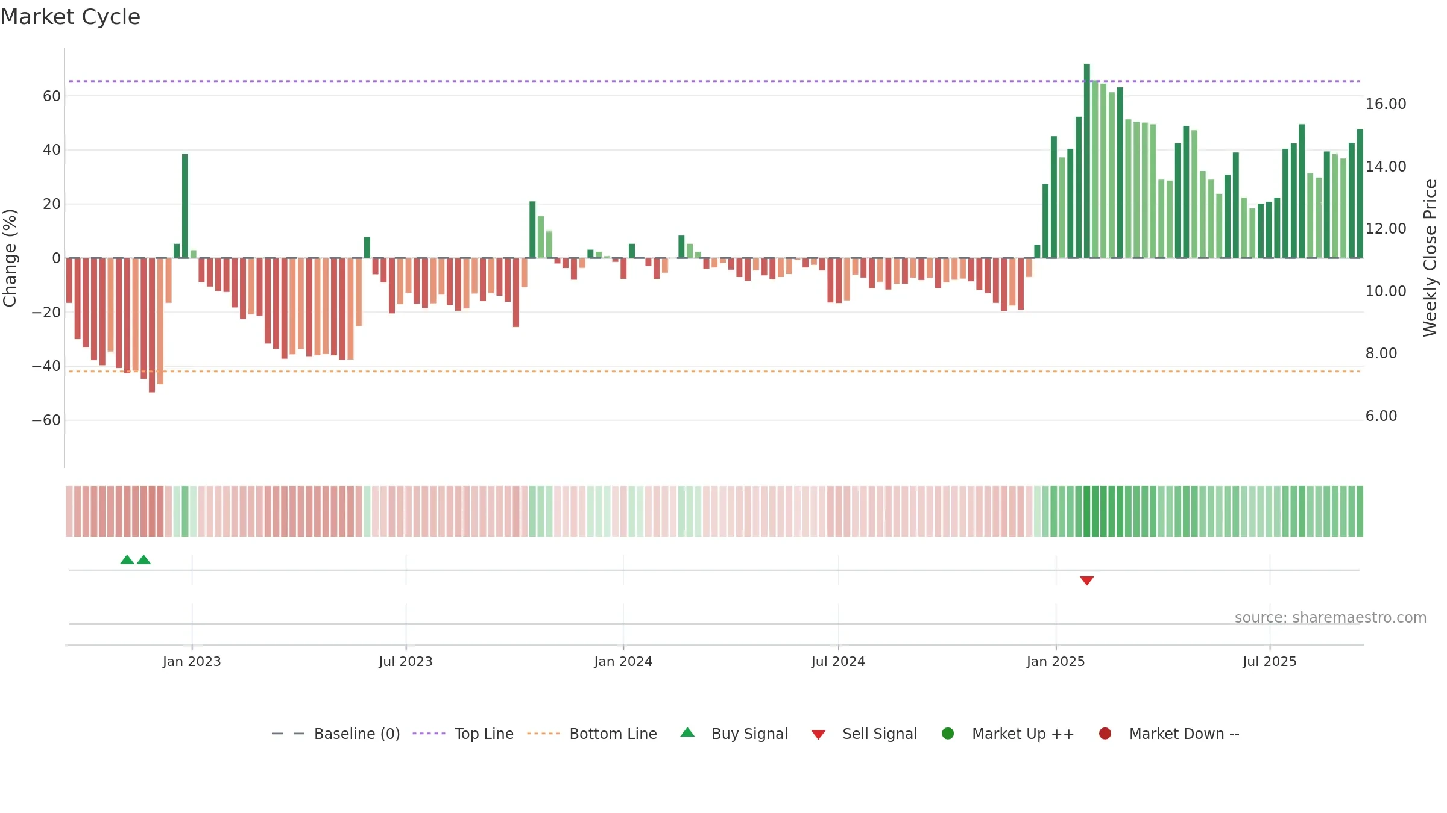Click the green Buy Signal legend triangle

687,732
